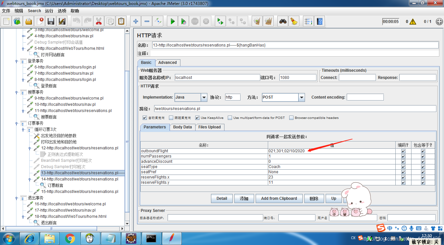Start test without pauses icon
Screen dimensions: 444x245
[184, 22]
